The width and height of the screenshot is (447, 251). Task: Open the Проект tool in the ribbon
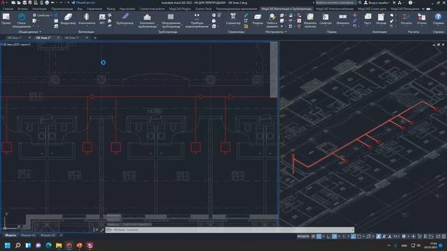click(x=6, y=19)
